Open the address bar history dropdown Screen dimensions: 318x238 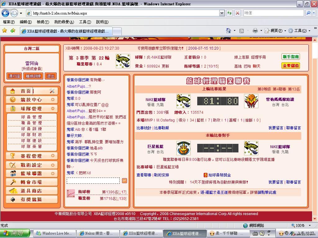click(222, 13)
